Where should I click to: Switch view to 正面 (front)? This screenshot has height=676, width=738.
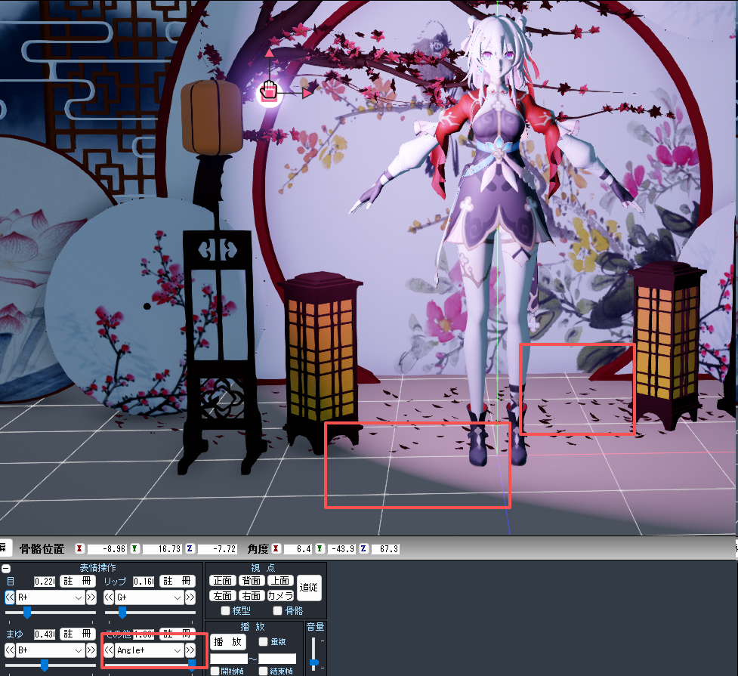(x=223, y=580)
